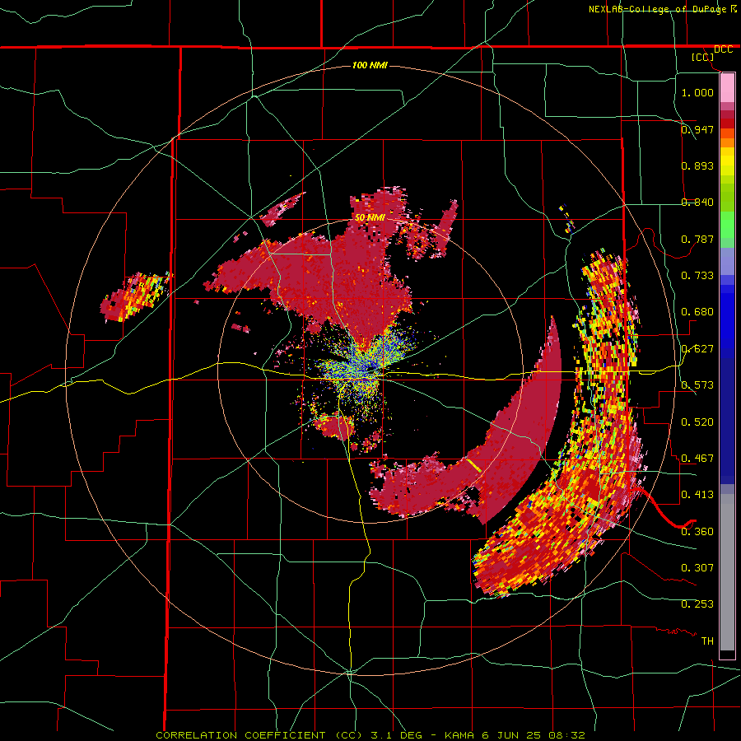Click the 08:32 timestamp
This screenshot has height=741, width=741.
pos(567,735)
